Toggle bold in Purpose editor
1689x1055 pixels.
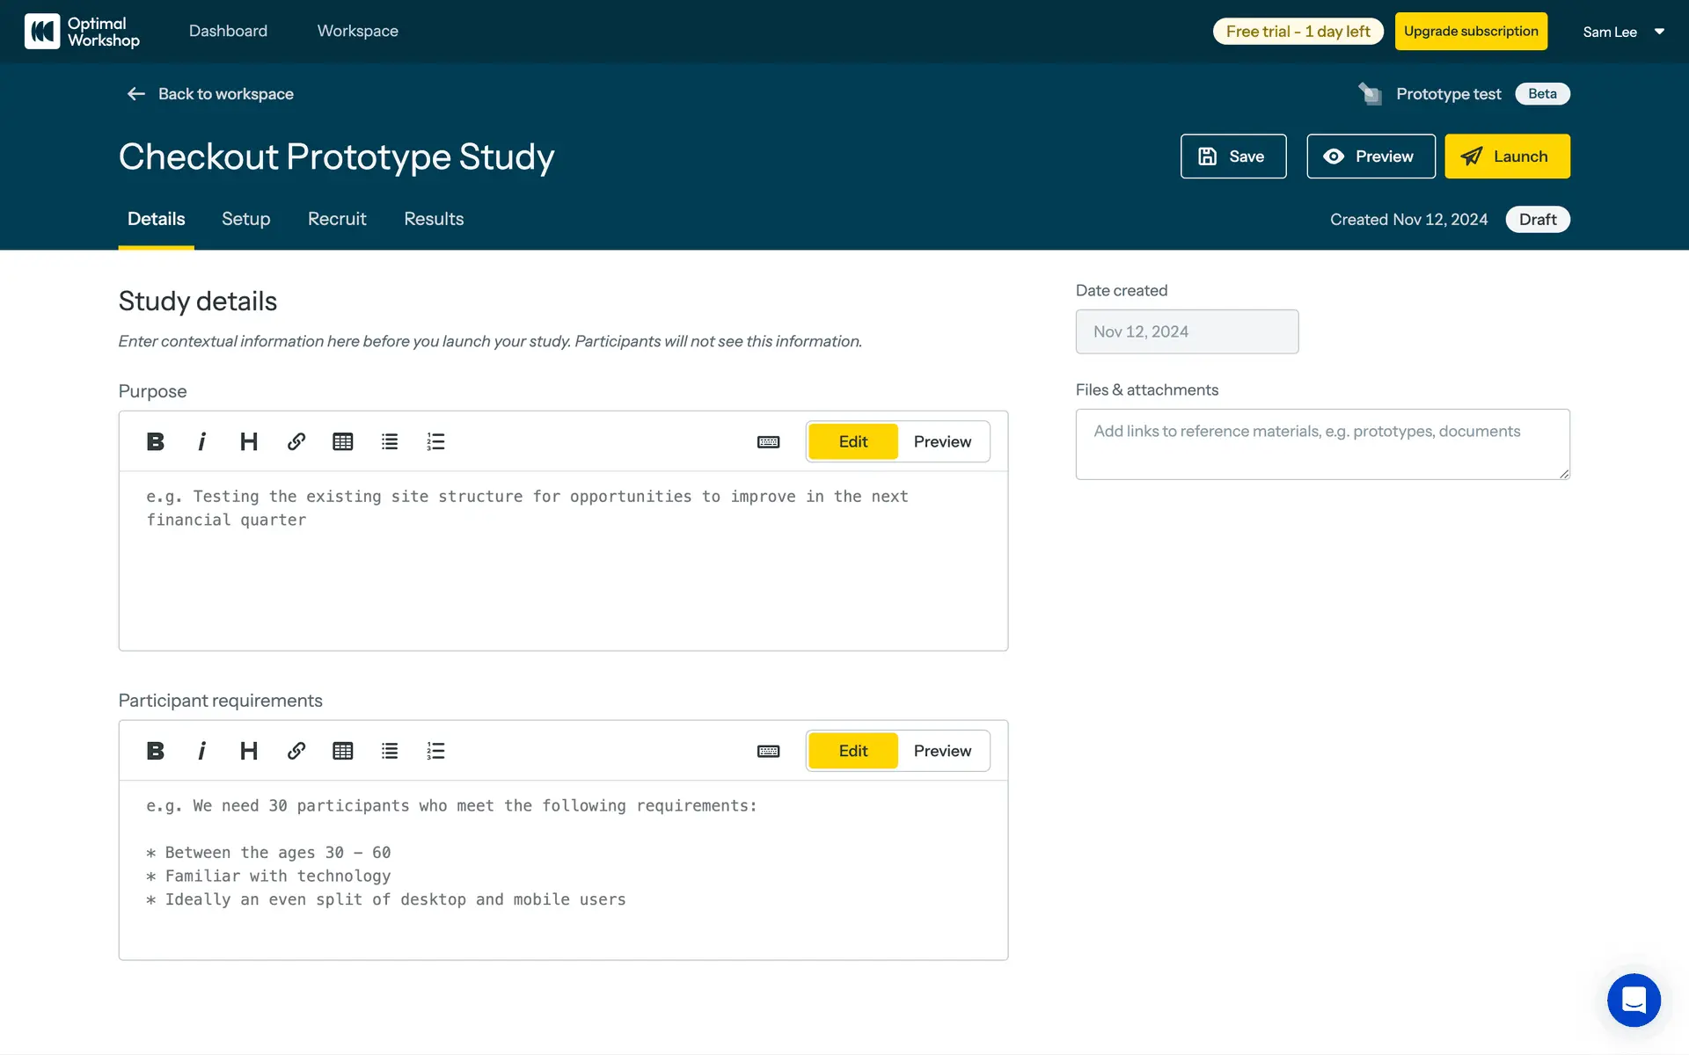(156, 441)
